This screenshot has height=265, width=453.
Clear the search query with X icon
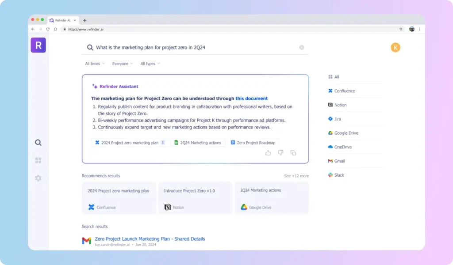pyautogui.click(x=302, y=47)
